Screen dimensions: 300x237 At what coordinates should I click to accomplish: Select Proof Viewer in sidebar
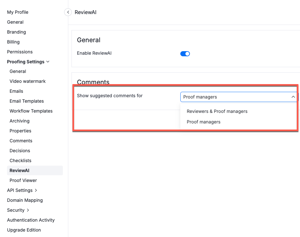[x=23, y=180]
